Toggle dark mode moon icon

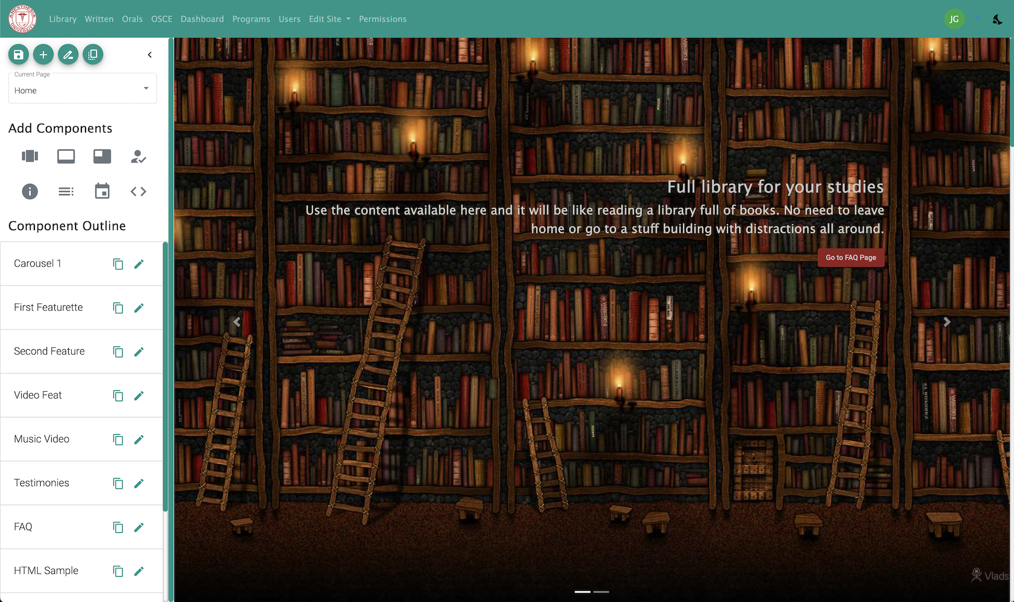[997, 19]
